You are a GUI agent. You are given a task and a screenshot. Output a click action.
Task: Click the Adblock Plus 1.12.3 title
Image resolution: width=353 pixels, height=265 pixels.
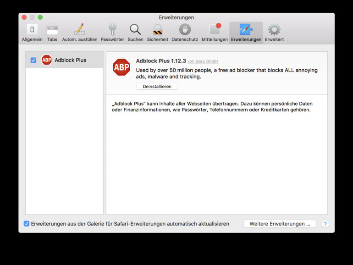coord(161,61)
